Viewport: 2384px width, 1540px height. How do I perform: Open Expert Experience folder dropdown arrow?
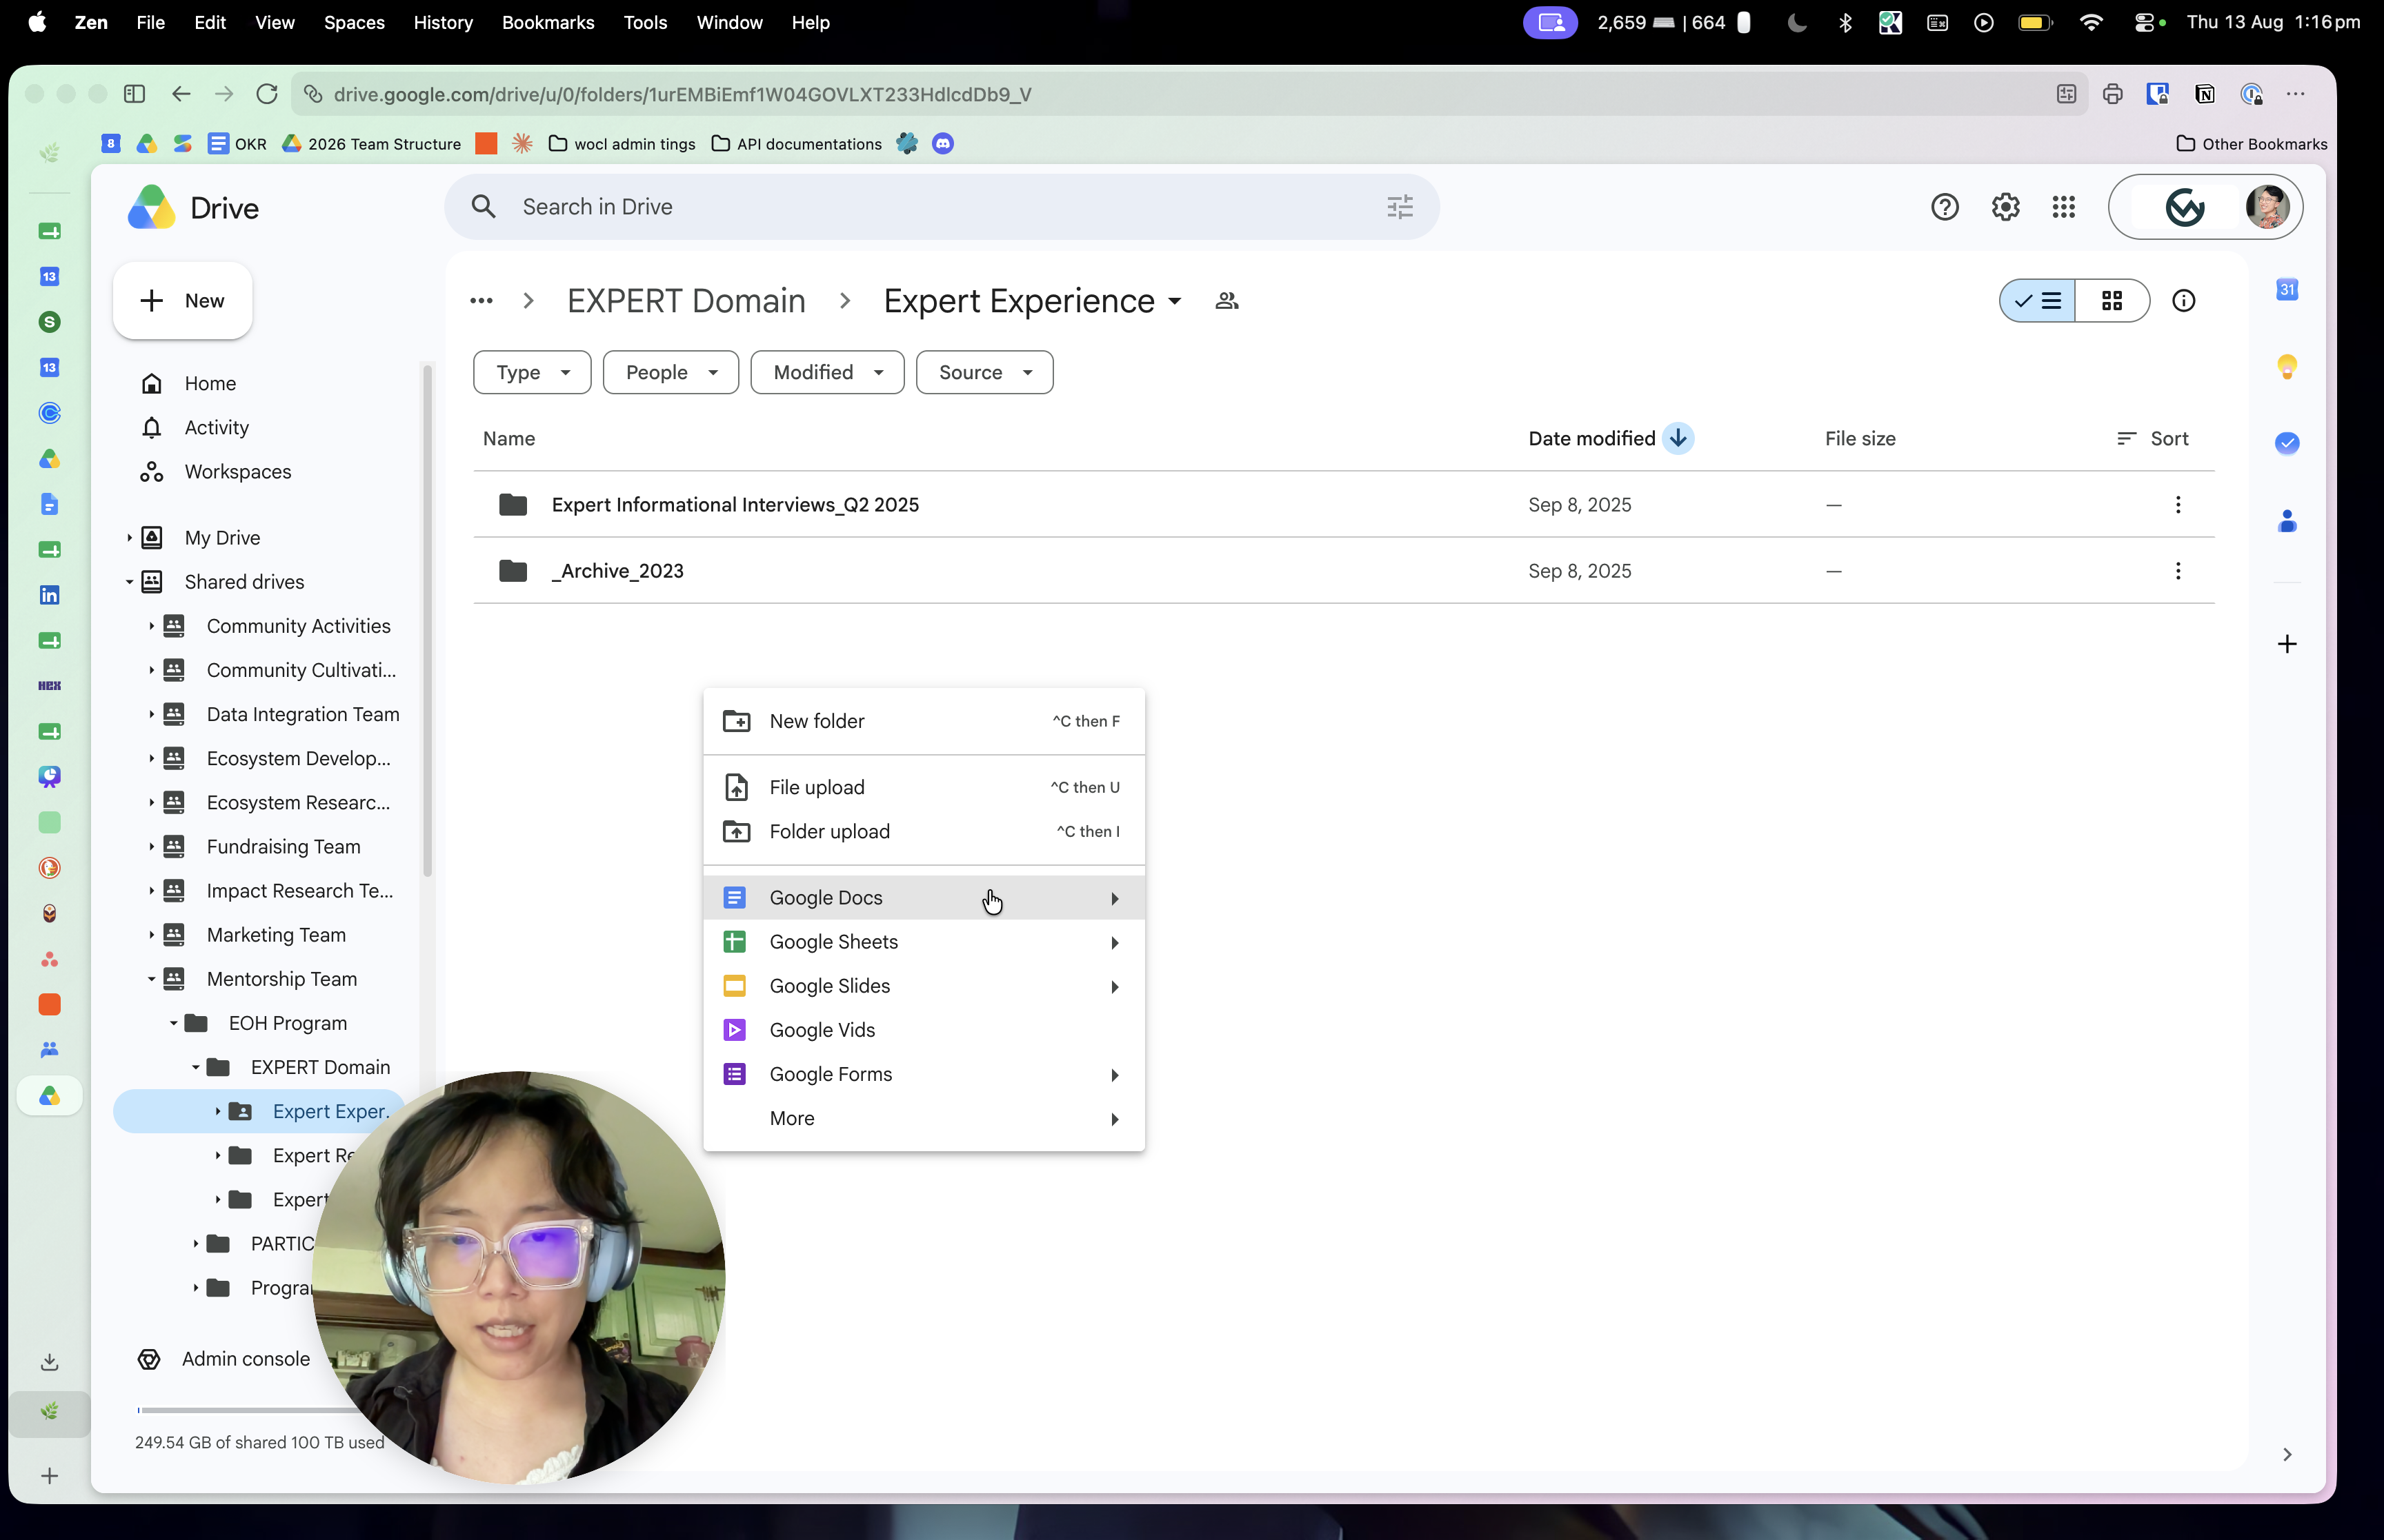click(1175, 301)
